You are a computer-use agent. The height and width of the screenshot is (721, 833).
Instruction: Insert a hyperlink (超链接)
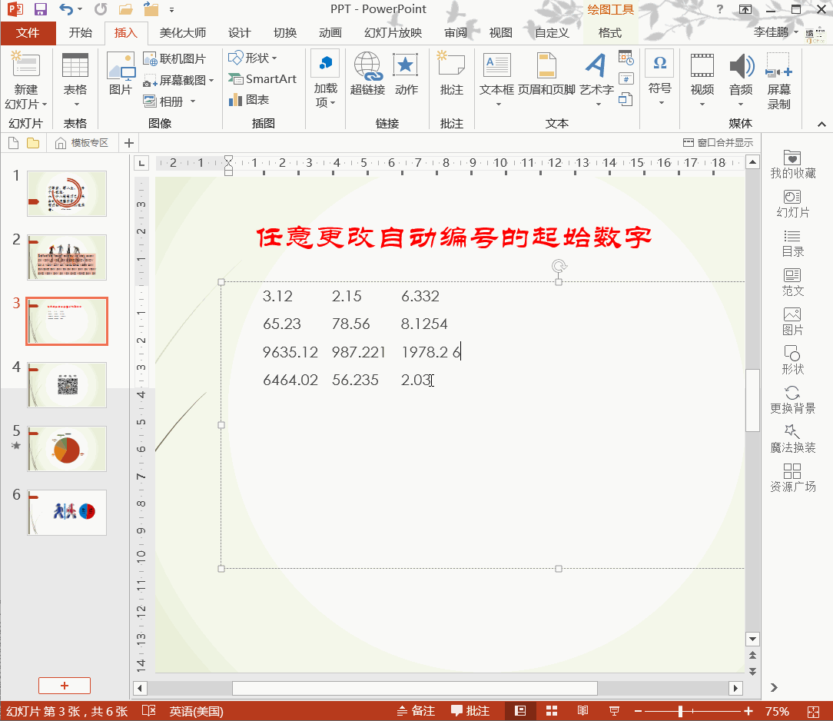367,73
